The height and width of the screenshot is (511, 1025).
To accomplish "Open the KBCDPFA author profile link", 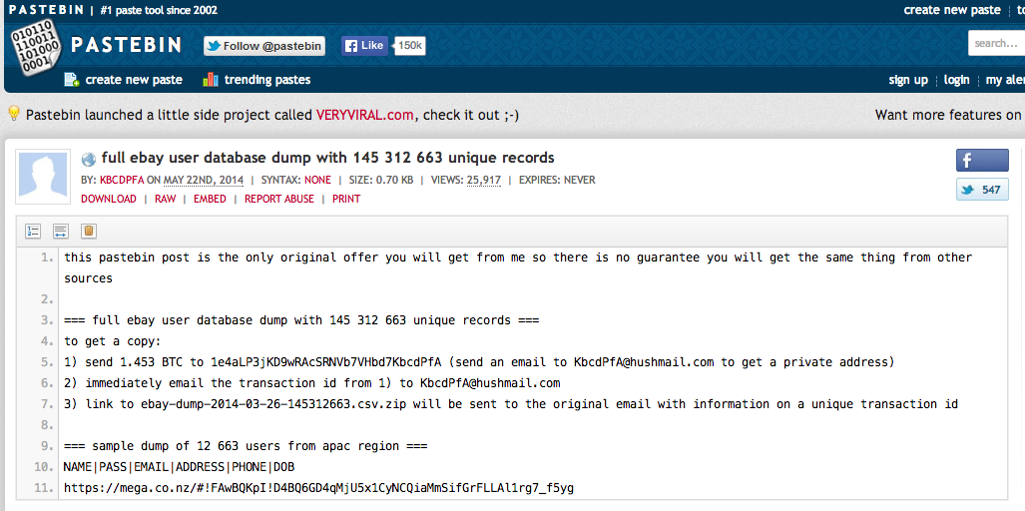I will coord(122,180).
